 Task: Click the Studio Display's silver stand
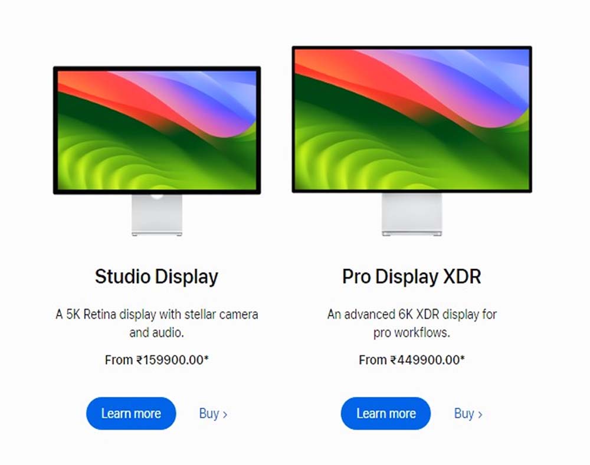(157, 215)
